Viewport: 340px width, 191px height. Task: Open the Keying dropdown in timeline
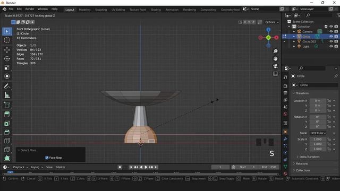37,167
